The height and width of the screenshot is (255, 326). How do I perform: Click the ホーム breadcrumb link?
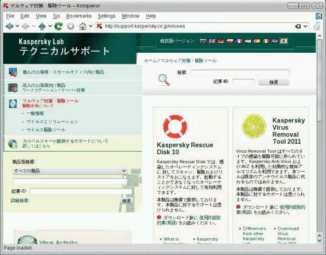pos(150,60)
